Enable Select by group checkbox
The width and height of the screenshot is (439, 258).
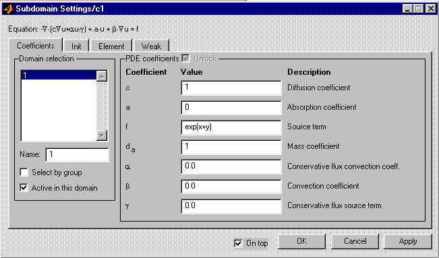click(x=24, y=172)
